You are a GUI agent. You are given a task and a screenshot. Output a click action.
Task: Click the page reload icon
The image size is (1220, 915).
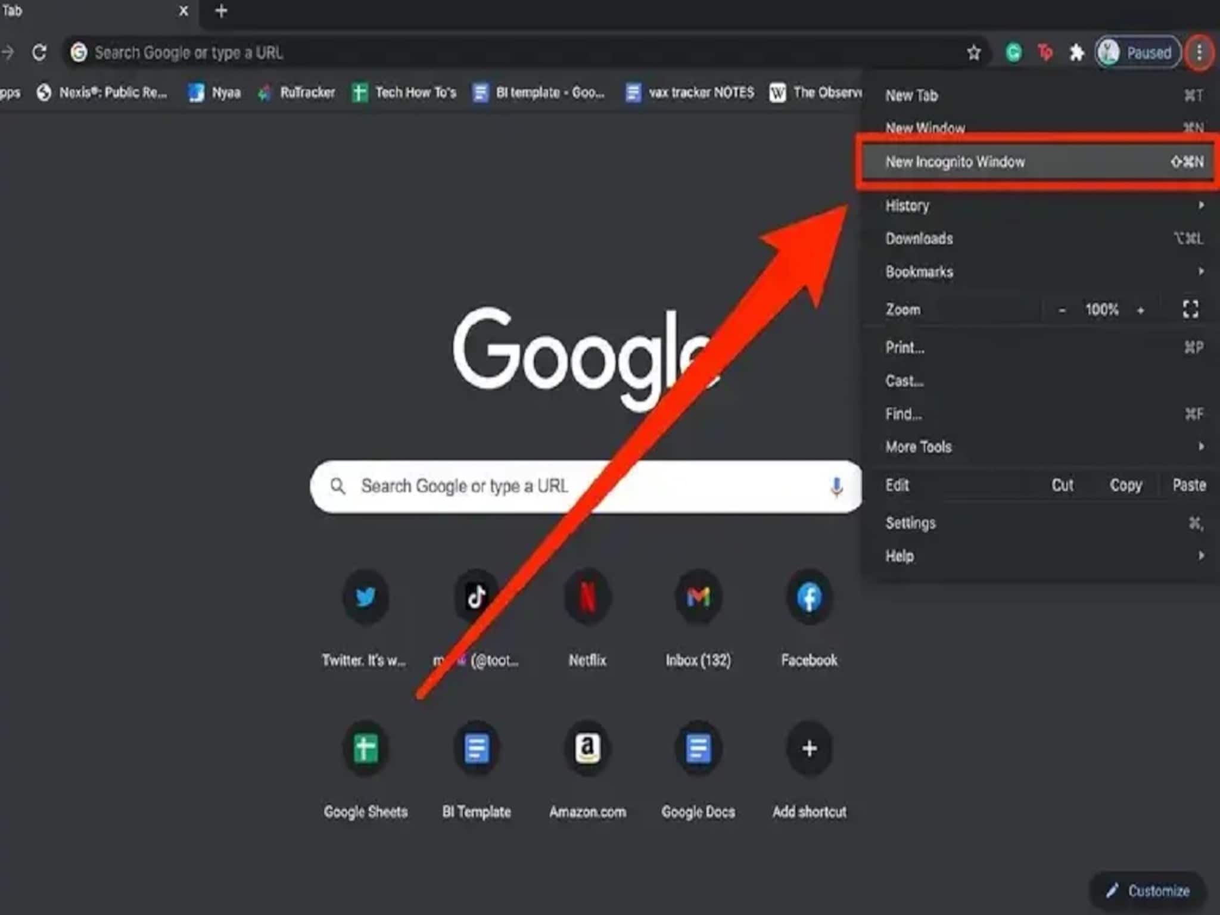coord(39,52)
